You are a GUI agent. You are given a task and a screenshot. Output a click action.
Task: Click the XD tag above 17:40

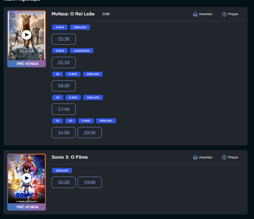pos(58,97)
